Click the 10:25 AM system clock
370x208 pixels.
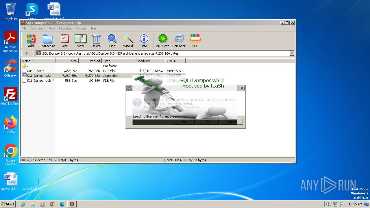(355, 204)
